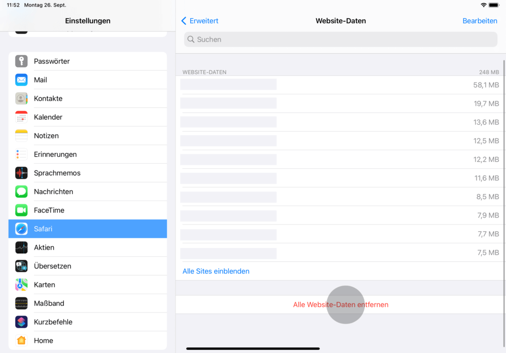Image resolution: width=506 pixels, height=353 pixels.
Task: Tap the Mail envelope icon
Action: [21, 80]
